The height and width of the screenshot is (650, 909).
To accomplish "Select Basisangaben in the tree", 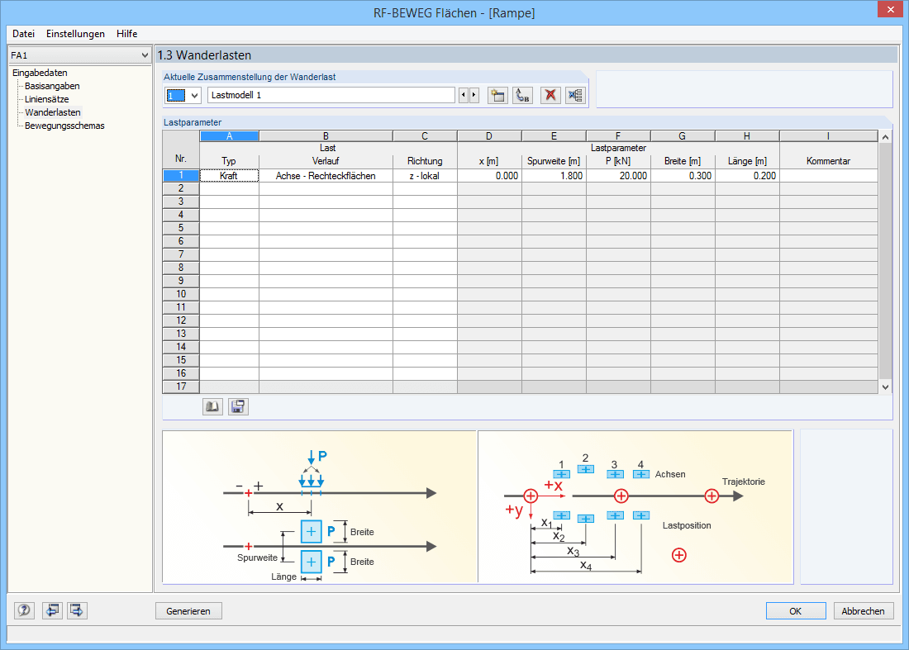I will click(52, 86).
